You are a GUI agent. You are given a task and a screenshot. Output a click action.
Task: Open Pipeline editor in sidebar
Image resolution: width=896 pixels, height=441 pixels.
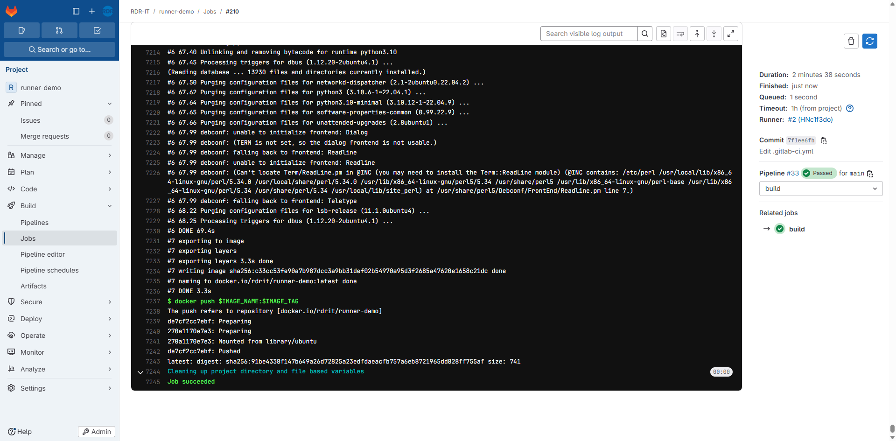42,254
